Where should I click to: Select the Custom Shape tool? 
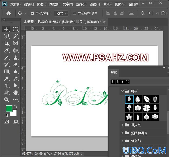coord(6,93)
